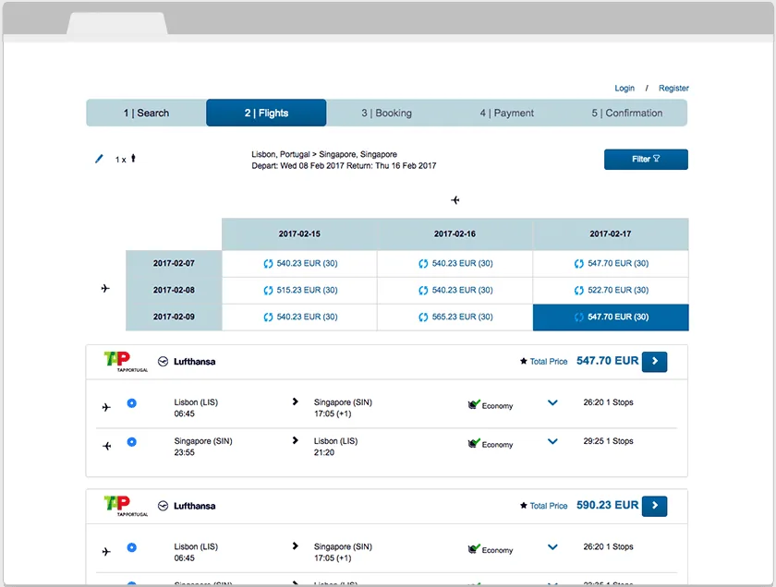
Task: Click the outbound plane icon left of date rows
Action: click(105, 288)
